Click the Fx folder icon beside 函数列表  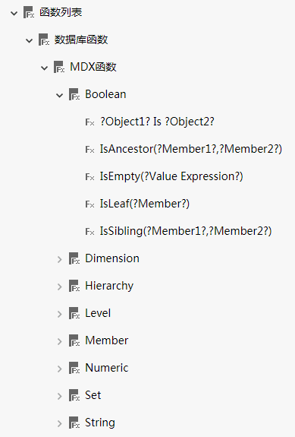[29, 13]
